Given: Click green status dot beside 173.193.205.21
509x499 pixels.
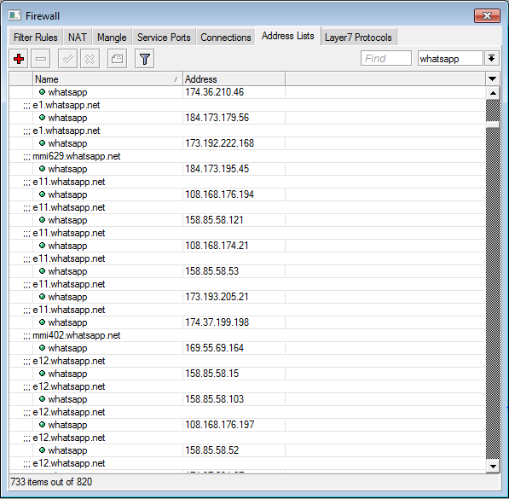Looking at the screenshot, I should pyautogui.click(x=42, y=297).
